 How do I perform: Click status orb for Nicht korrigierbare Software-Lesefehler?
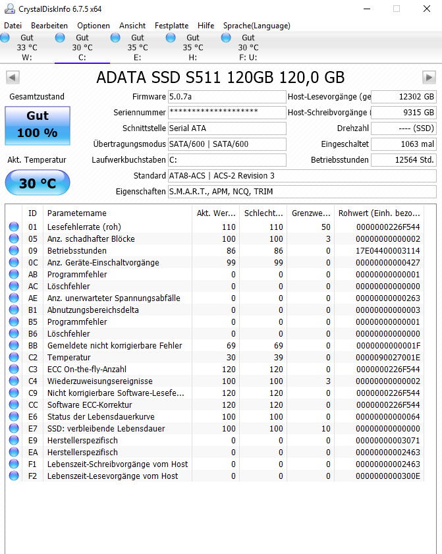(x=14, y=393)
